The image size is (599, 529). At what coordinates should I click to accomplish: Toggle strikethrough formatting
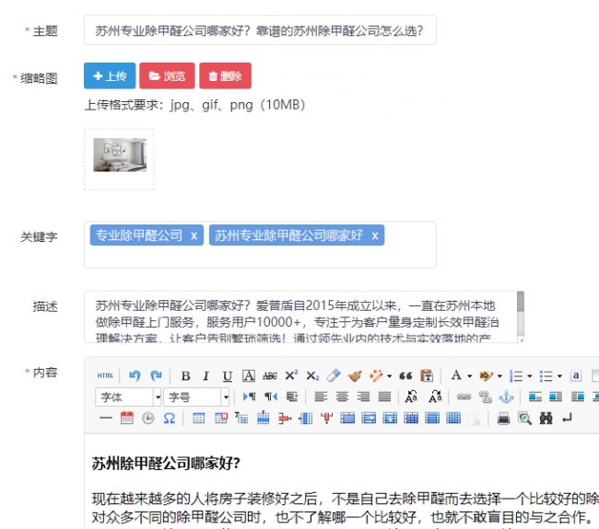click(270, 376)
